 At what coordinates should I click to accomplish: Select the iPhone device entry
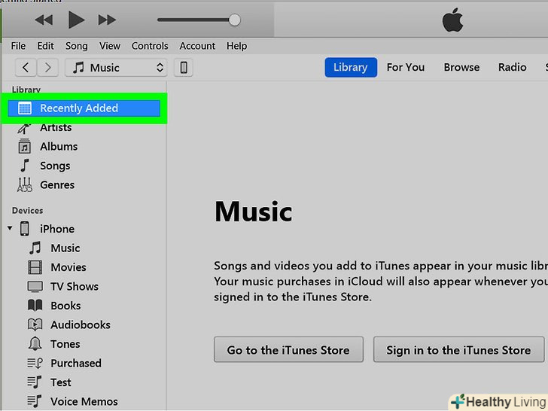57,229
